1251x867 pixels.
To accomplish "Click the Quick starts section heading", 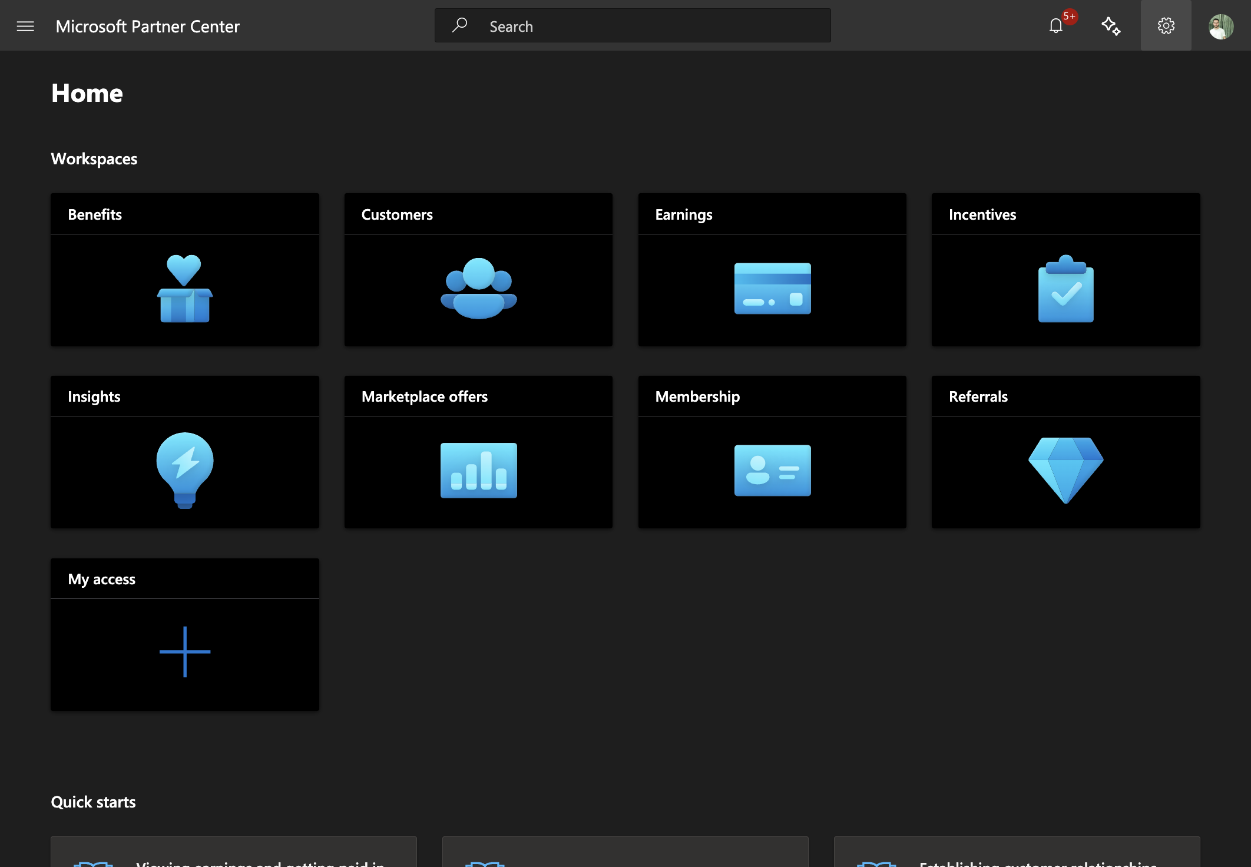I will (93, 802).
